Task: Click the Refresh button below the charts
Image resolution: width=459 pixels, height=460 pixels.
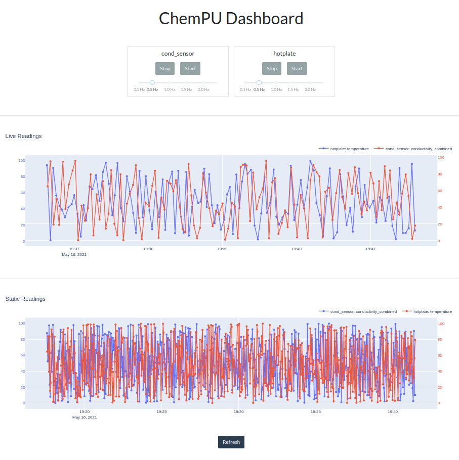Action: (231, 442)
